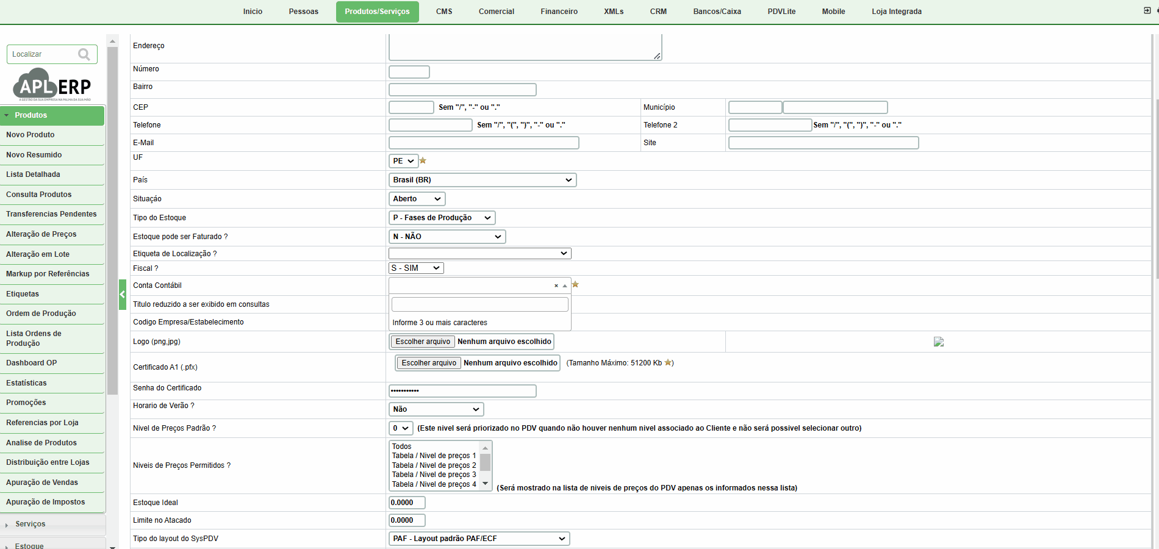Screen dimensions: 1159x549
Task: Click scroll-down arrow of price levels list
Action: pos(486,484)
